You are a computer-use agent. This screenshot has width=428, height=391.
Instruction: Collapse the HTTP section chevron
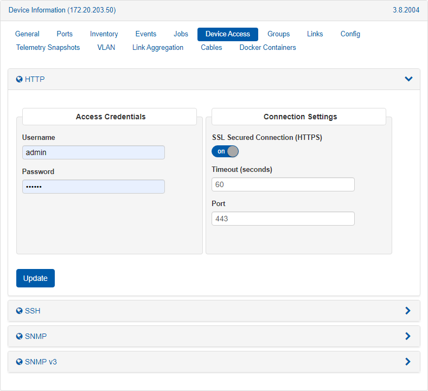click(x=408, y=79)
